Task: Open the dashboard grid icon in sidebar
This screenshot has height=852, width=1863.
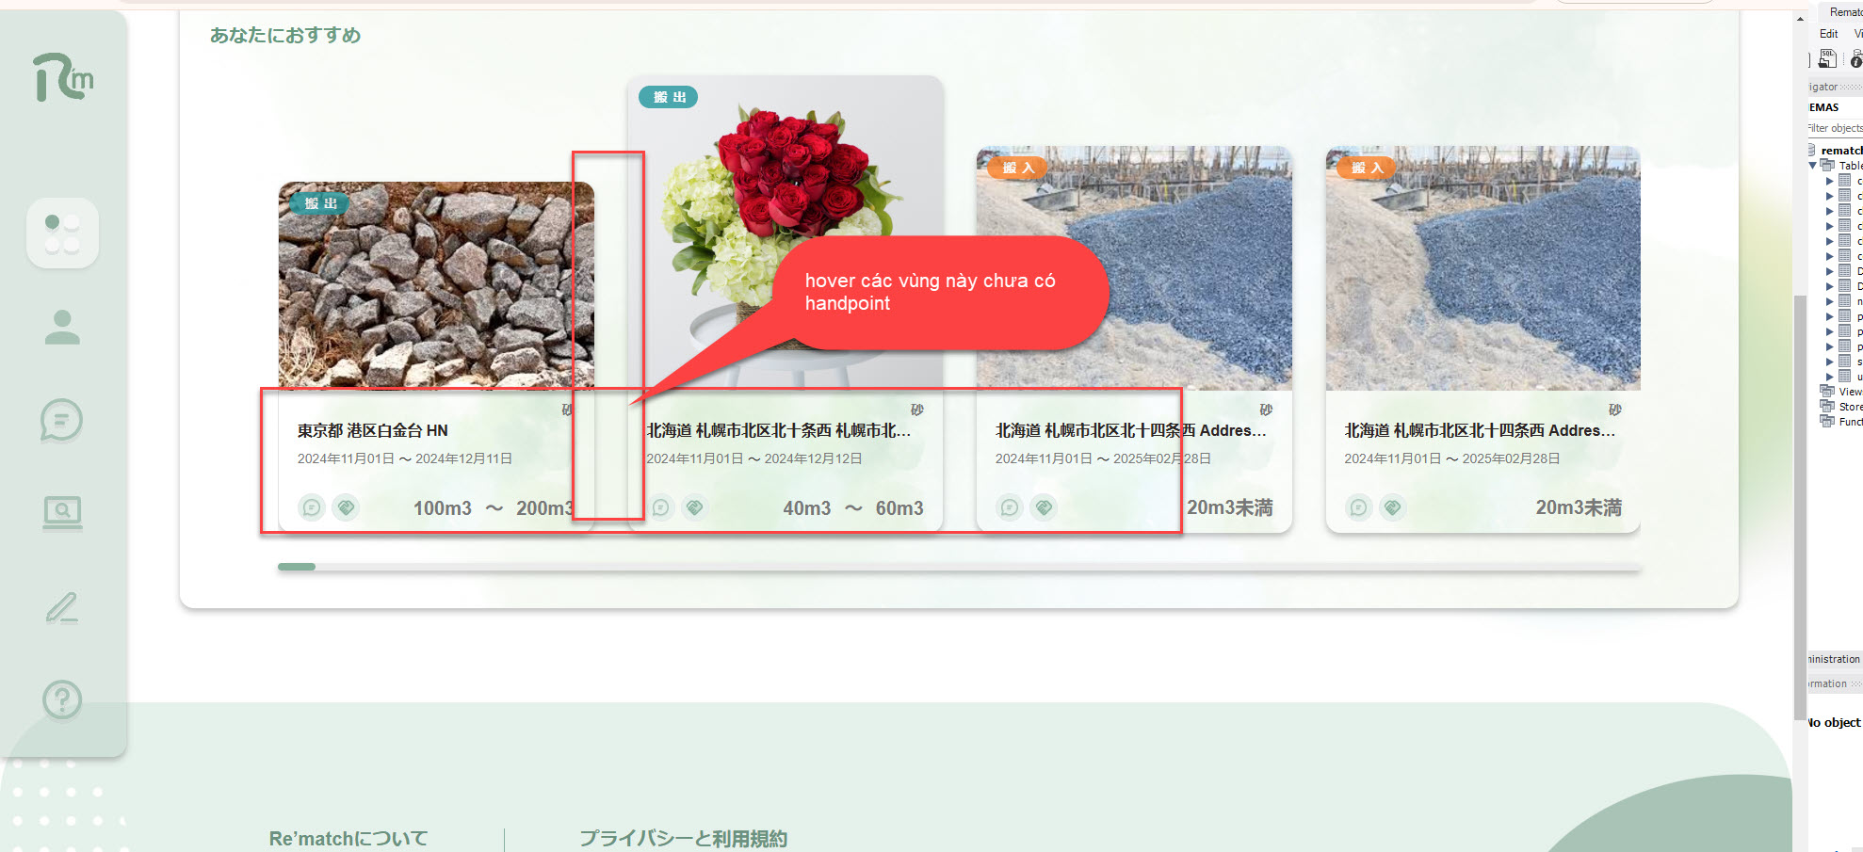Action: 62,233
